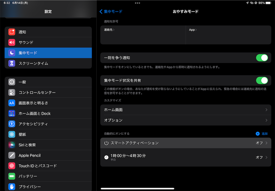Image resolution: width=275 pixels, height=191 pixels.
Task: Click the chevron on the オプション row
Action: [266, 120]
